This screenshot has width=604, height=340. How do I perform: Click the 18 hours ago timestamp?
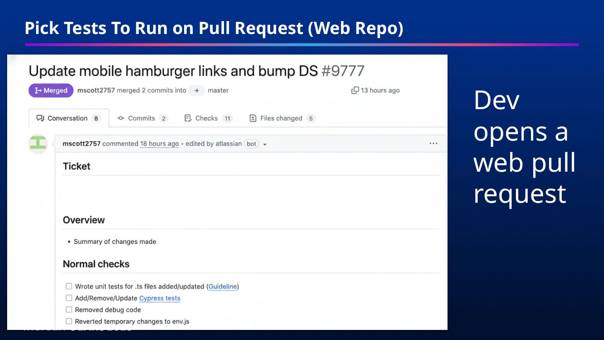[159, 144]
